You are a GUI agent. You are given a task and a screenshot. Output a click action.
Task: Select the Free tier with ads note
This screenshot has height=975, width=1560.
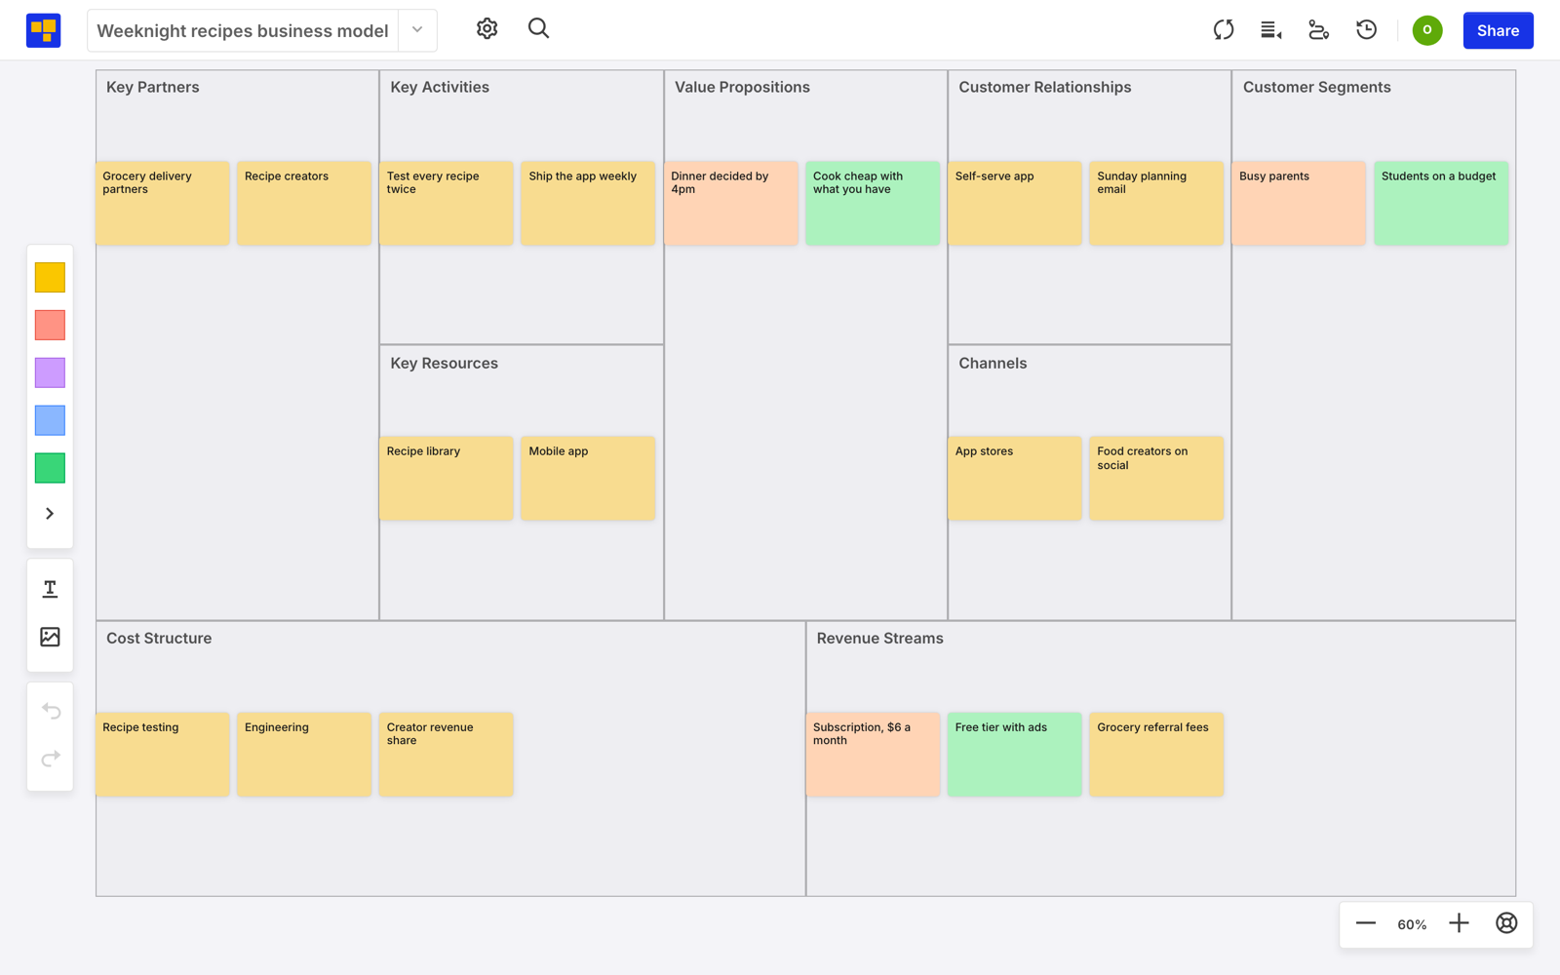(x=1015, y=755)
